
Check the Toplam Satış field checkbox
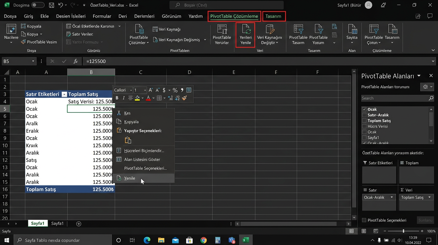[364, 121]
